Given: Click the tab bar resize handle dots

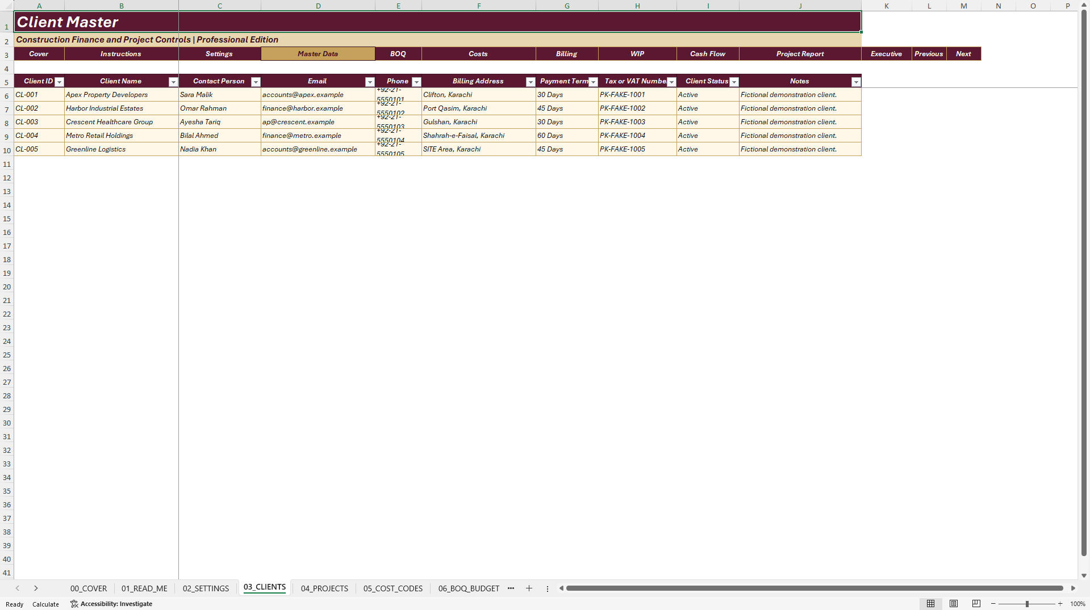Looking at the screenshot, I should [x=548, y=588].
